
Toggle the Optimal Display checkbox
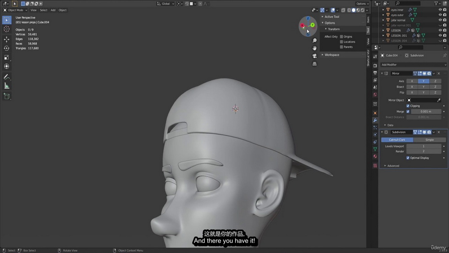coord(408,158)
